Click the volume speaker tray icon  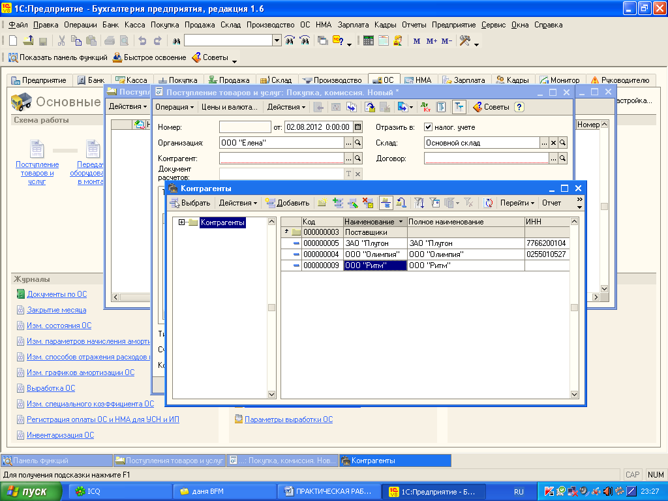(x=608, y=492)
